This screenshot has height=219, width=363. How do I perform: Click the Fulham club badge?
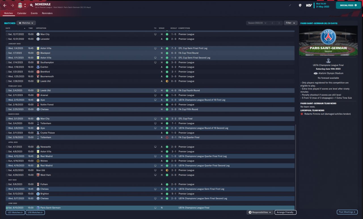(x=38, y=184)
